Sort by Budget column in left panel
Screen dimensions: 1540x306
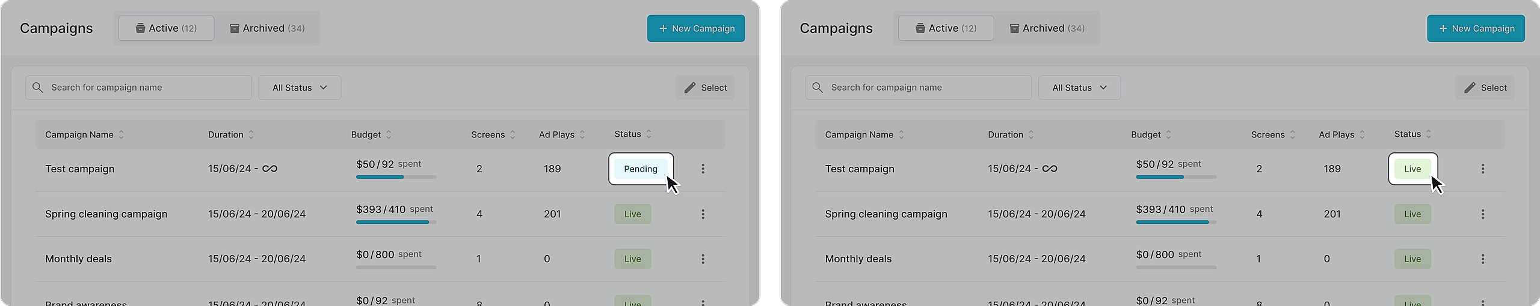click(x=389, y=135)
